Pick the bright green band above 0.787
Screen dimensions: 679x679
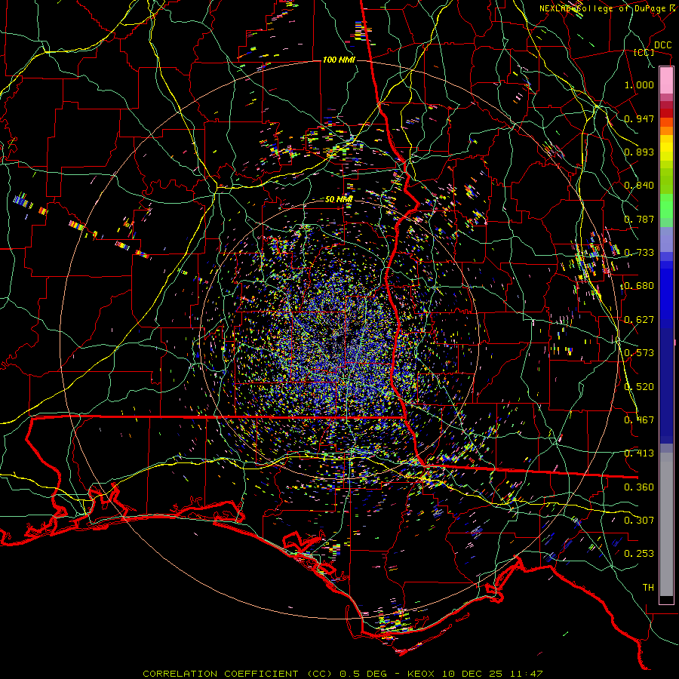point(666,205)
